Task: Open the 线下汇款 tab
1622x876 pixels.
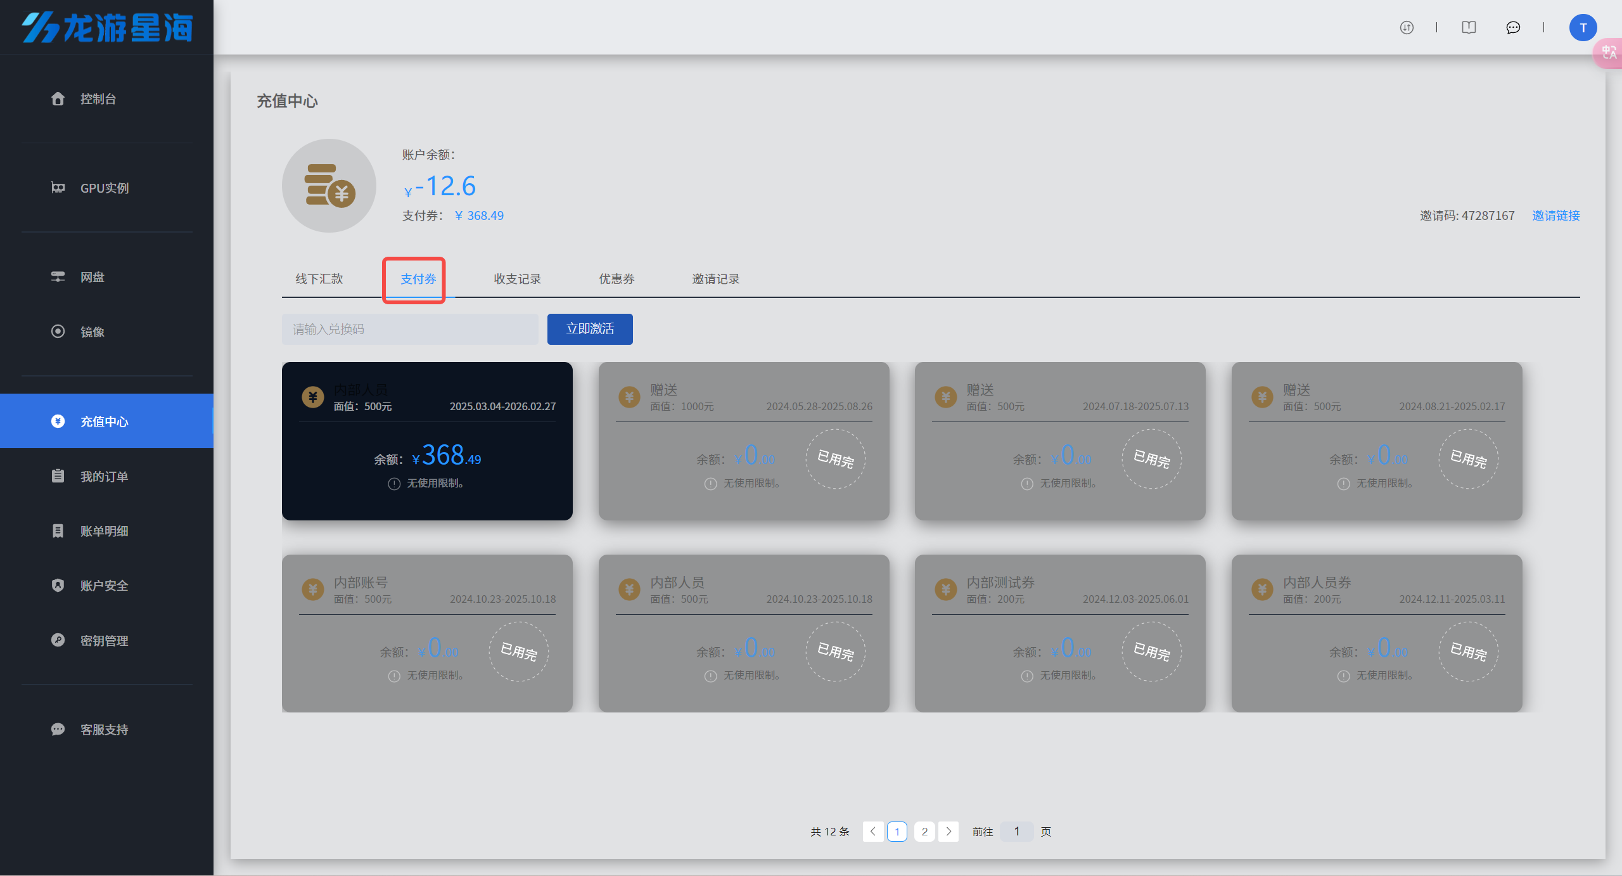Action: [319, 279]
